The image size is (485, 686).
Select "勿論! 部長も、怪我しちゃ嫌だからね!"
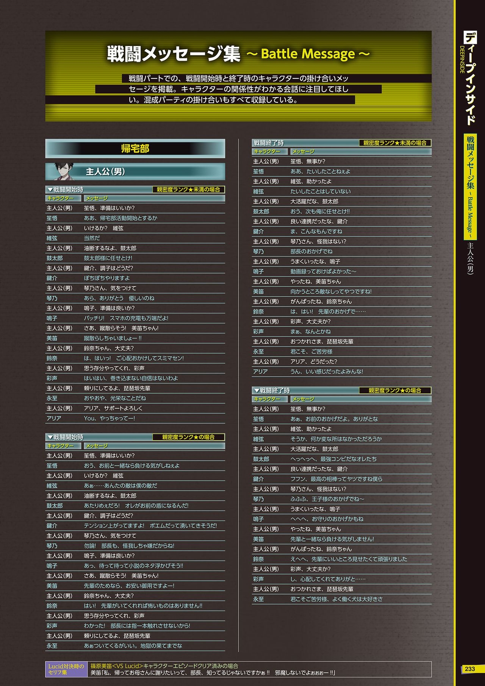pyautogui.click(x=129, y=546)
